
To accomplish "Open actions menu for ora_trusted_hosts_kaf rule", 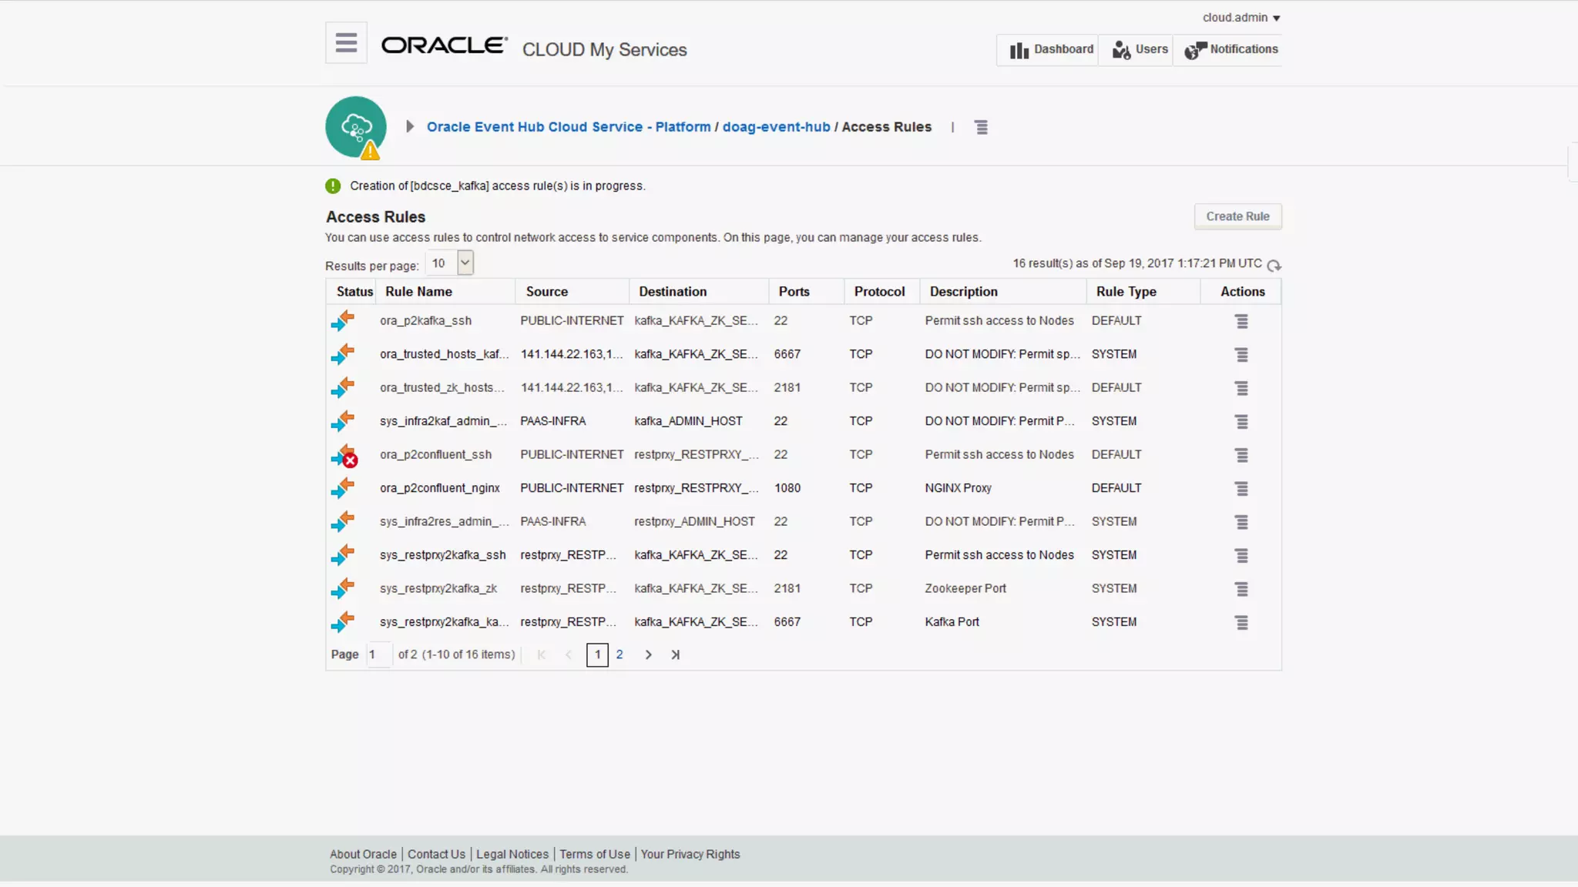I will 1241,354.
